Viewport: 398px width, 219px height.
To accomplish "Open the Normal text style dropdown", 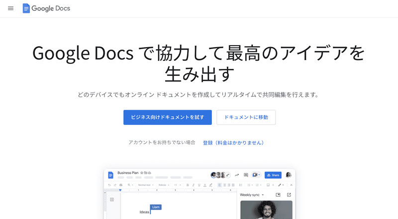I will pos(146,185).
